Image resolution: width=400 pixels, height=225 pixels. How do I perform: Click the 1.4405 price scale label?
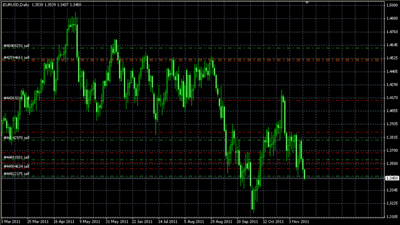point(392,72)
